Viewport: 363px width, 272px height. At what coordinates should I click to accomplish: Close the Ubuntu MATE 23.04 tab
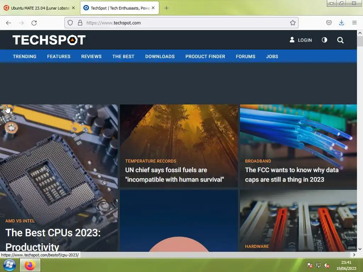coord(73,8)
